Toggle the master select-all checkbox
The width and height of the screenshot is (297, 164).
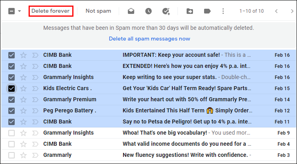[x=12, y=11]
